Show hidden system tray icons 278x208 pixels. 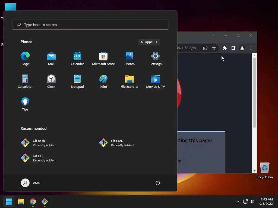tap(238, 201)
